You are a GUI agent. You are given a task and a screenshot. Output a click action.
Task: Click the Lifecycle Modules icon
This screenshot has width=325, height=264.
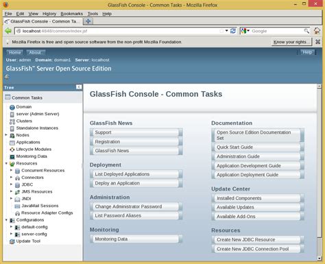[x=12, y=149]
